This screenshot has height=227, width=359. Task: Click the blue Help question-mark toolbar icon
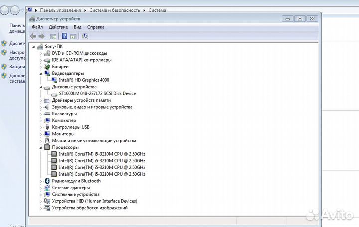pyautogui.click(x=64, y=36)
